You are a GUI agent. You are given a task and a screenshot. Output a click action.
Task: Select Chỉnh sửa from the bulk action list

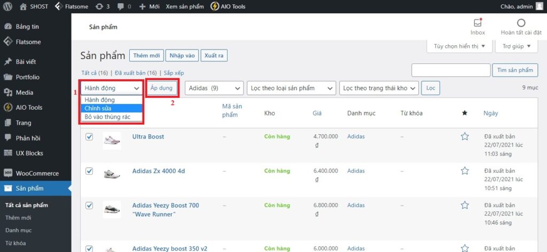pyautogui.click(x=112, y=108)
